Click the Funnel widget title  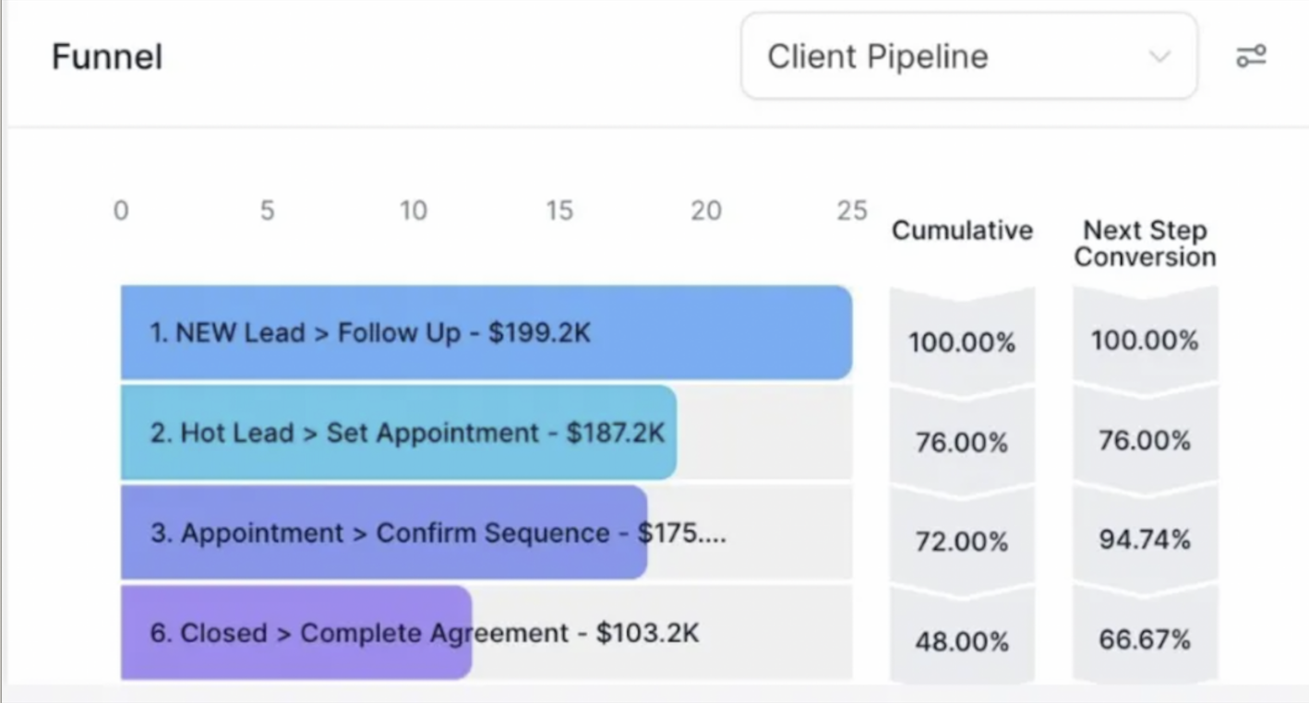pos(107,57)
